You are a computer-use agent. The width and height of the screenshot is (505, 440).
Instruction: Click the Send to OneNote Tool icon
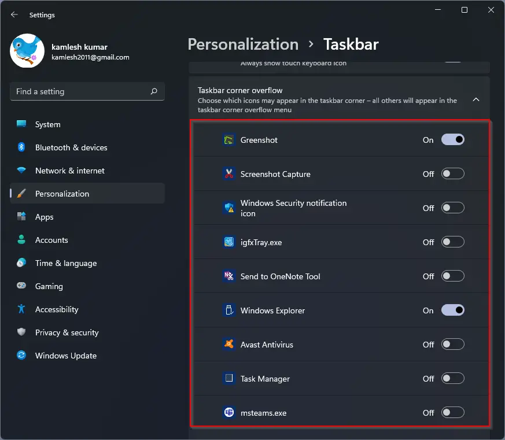229,276
